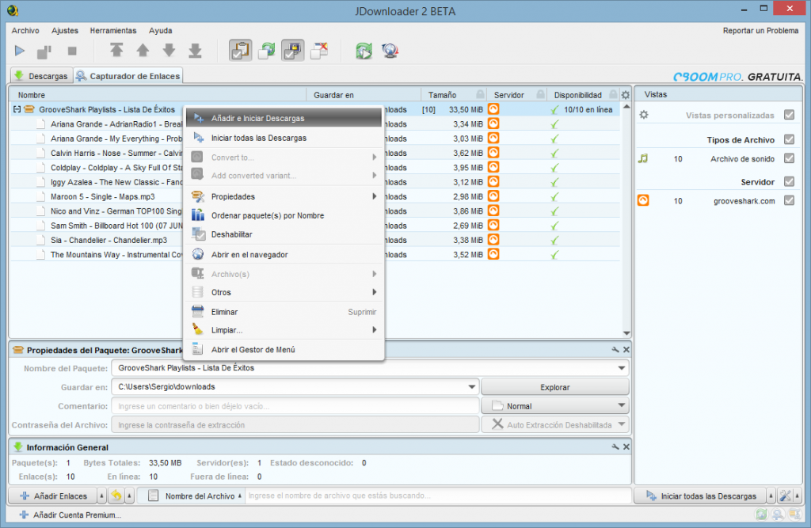Open the Propiedades submenu

click(284, 196)
